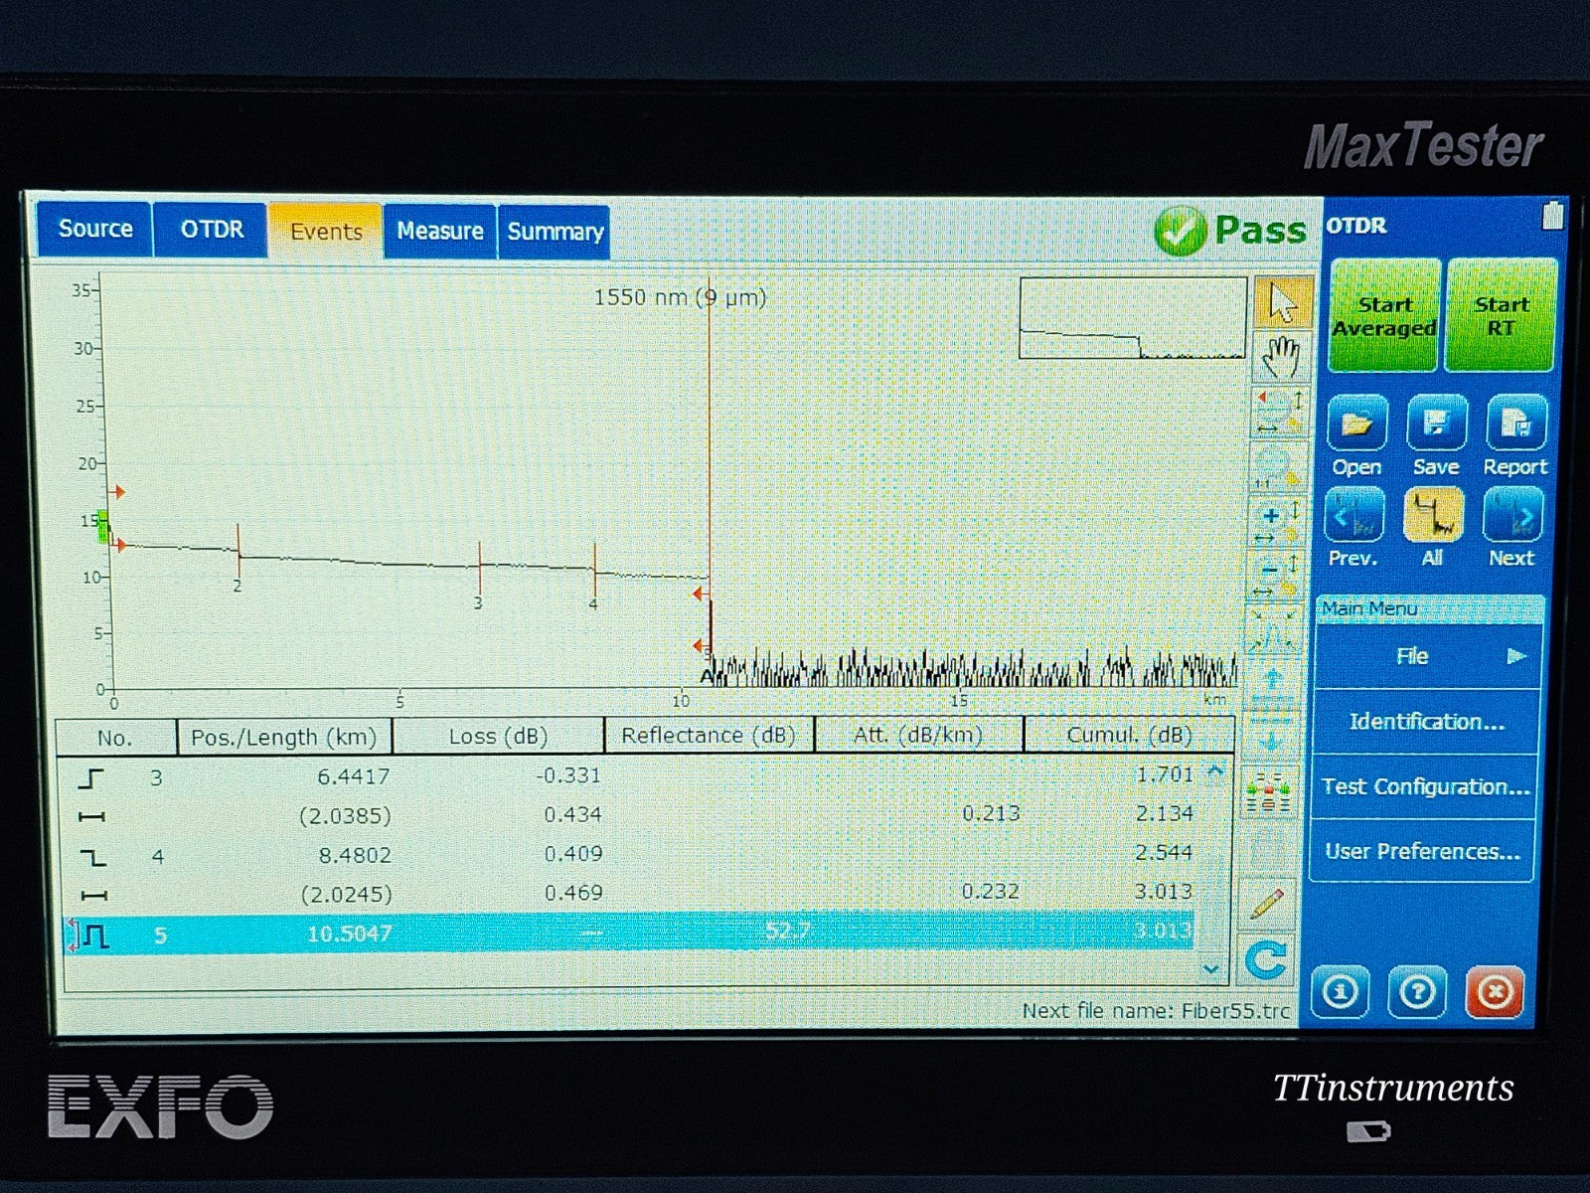This screenshot has width=1590, height=1193.
Task: Click the Pos./Length (km) column header
Action: pyautogui.click(x=284, y=738)
